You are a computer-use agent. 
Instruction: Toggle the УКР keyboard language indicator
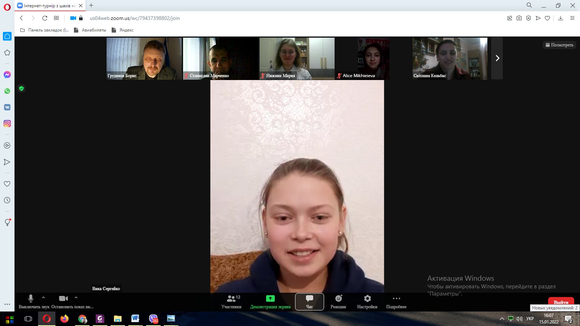pos(530,319)
